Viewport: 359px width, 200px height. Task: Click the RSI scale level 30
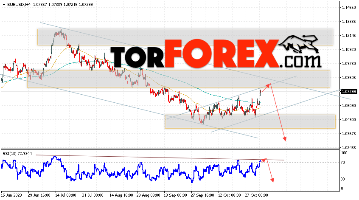[x=343, y=179]
